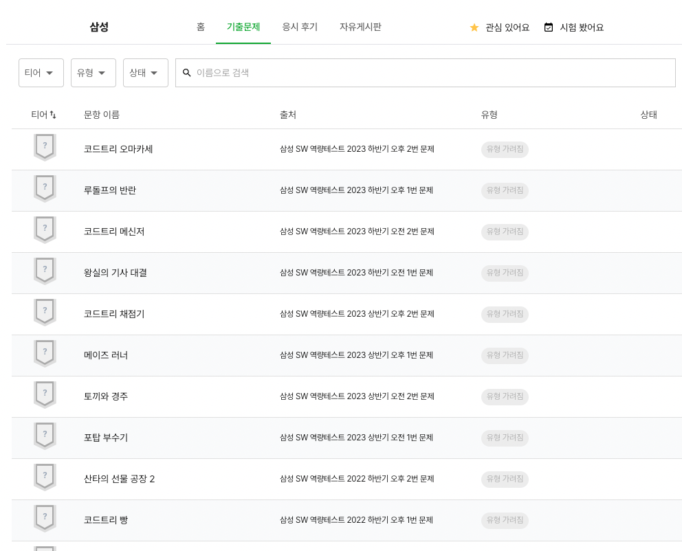Switch to the 응시 후기 tab

pos(300,27)
